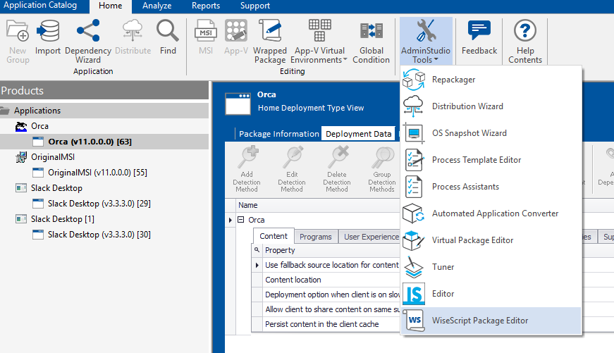Switch to the Package Information tab
This screenshot has width=614, height=353.
pos(278,134)
